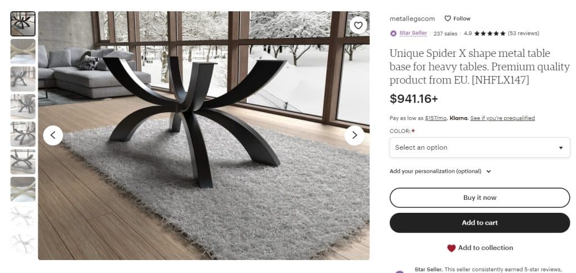The height and width of the screenshot is (273, 576).
Task: Open the COLOR select an option dropdown
Action: pos(480,147)
